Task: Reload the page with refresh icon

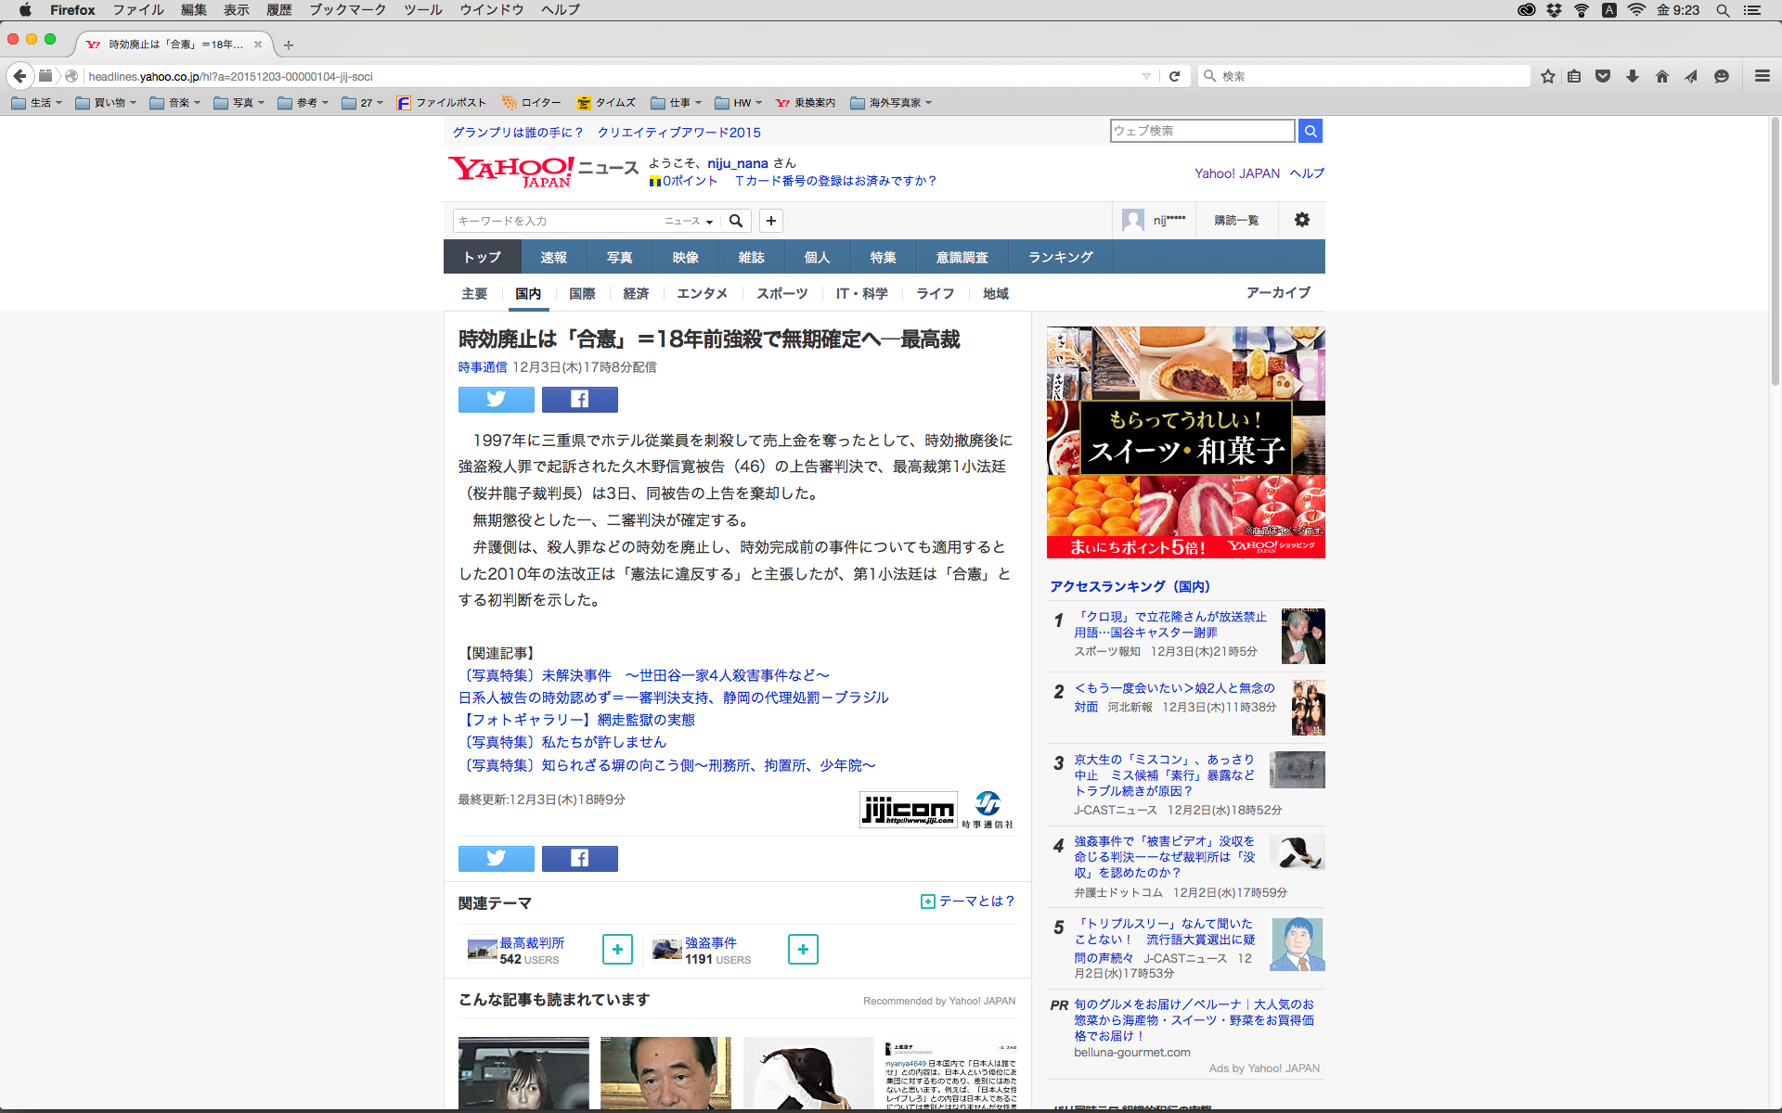Action: pyautogui.click(x=1174, y=76)
